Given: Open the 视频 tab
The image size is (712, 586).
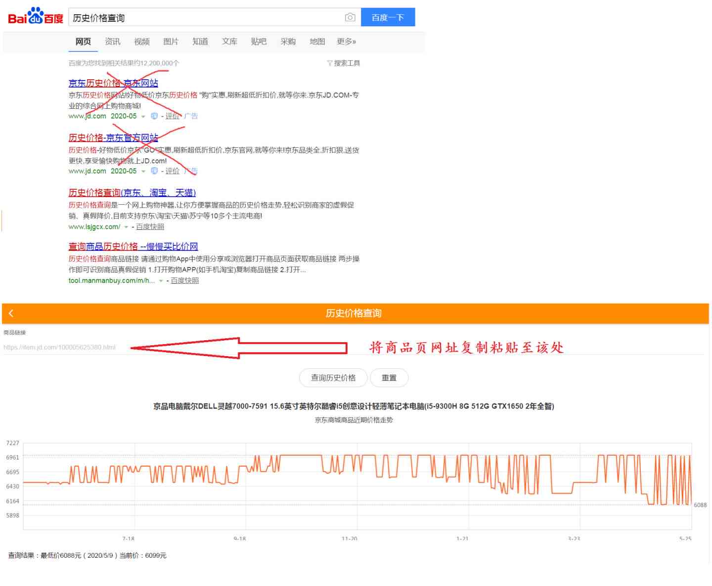Looking at the screenshot, I should (x=141, y=42).
